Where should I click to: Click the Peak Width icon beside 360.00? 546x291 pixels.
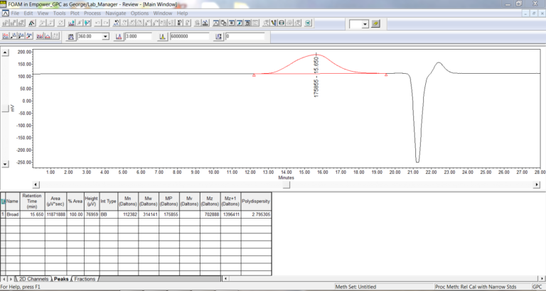click(71, 36)
